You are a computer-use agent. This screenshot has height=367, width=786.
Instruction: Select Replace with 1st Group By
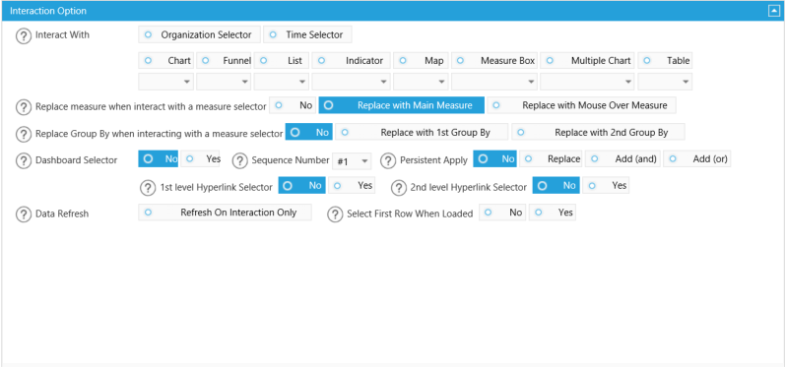click(x=422, y=132)
